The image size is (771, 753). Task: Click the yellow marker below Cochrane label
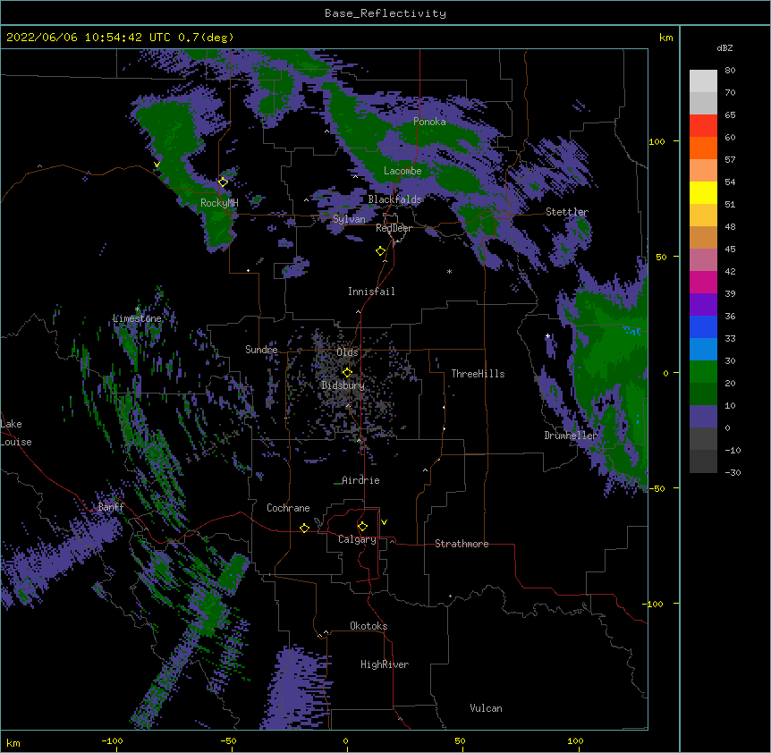click(304, 528)
